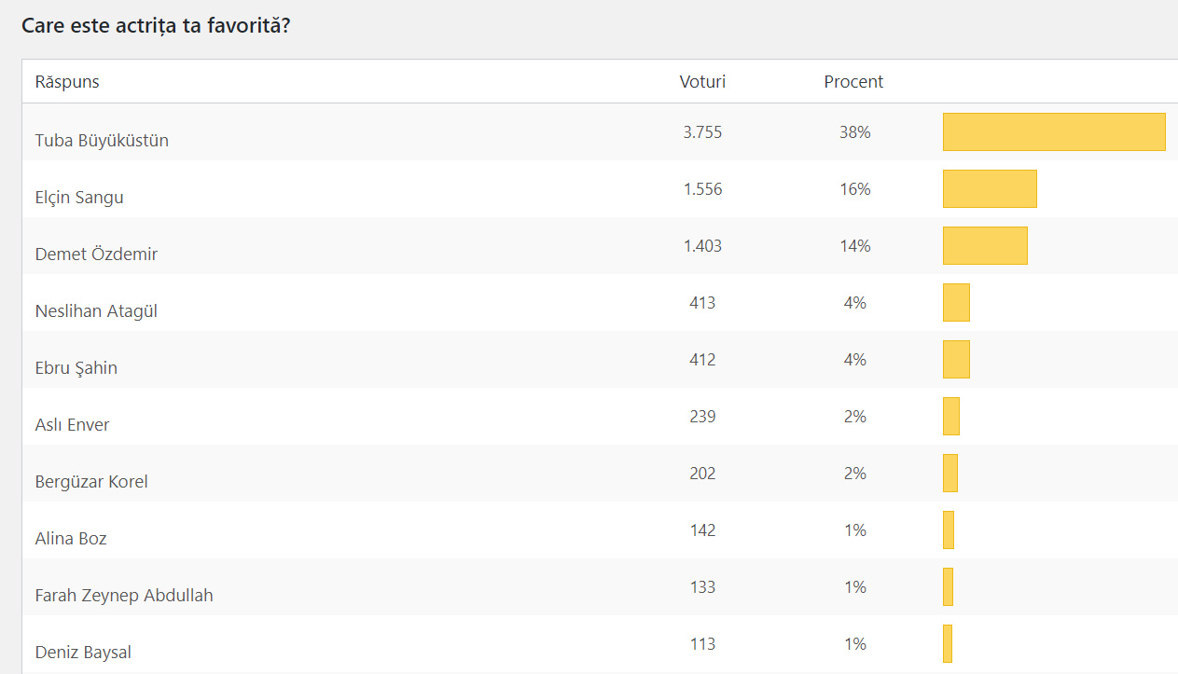Click the Procent column header
The width and height of the screenshot is (1178, 674).
pos(853,82)
